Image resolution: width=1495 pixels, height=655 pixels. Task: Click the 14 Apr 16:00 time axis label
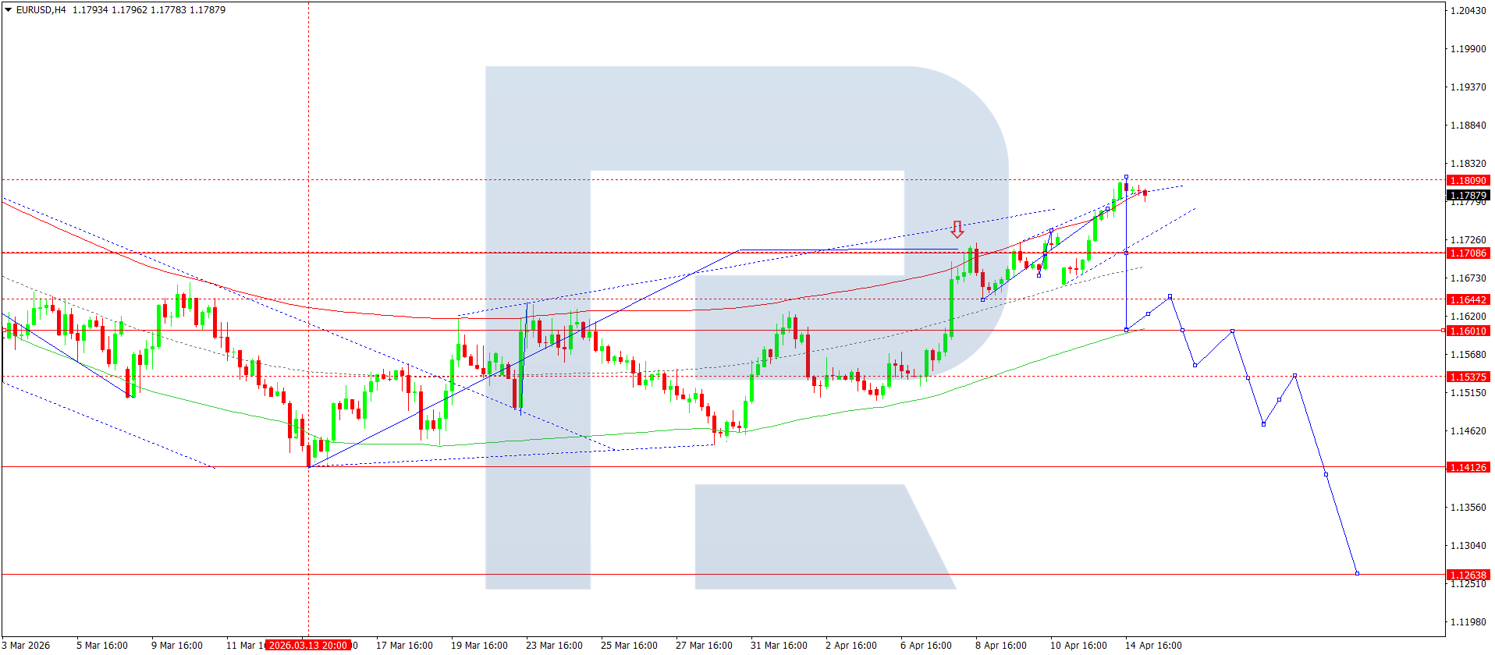(x=1152, y=645)
